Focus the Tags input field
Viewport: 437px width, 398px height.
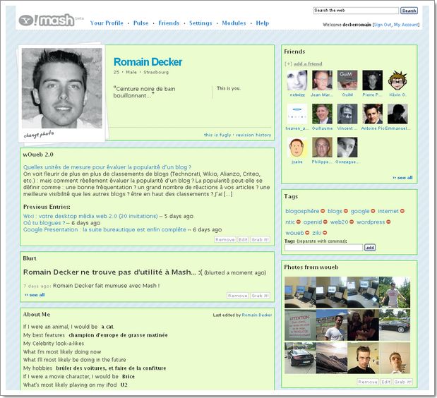323,247
